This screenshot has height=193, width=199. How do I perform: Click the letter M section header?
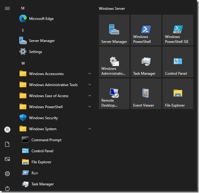23,8
